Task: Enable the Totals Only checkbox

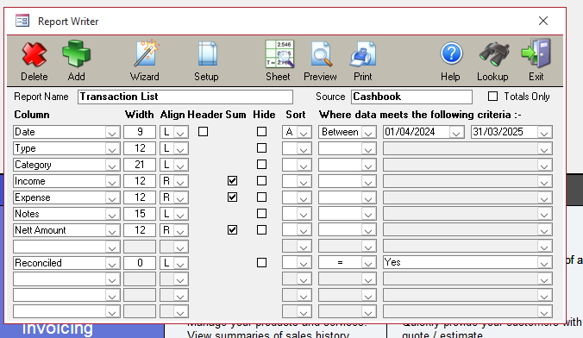Action: pyautogui.click(x=492, y=97)
